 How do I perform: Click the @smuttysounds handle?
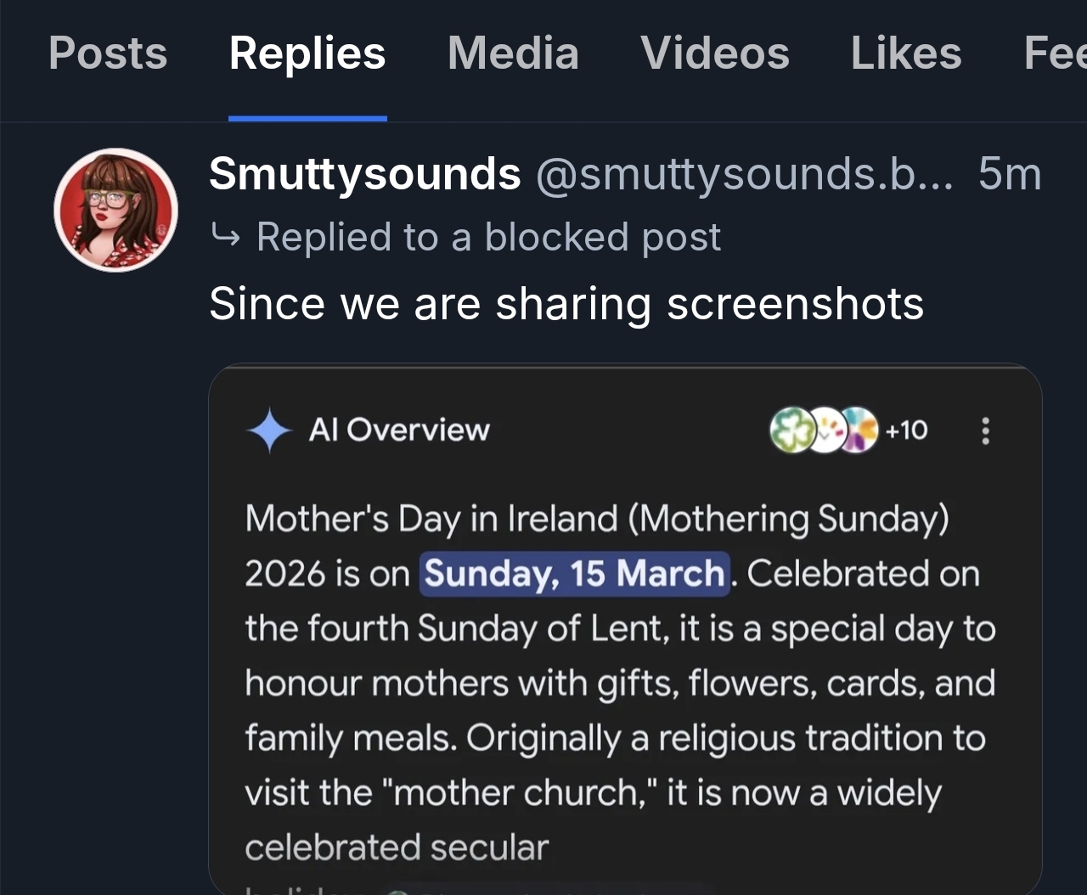(x=744, y=174)
